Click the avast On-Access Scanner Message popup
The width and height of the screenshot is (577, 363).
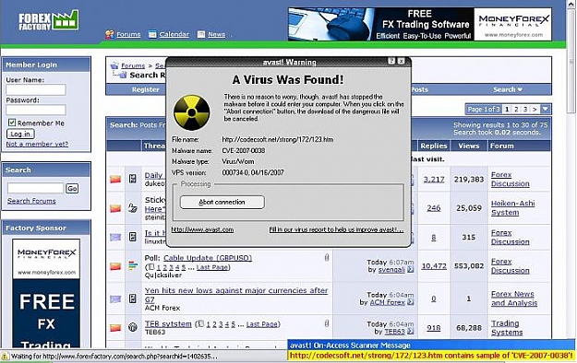[431, 350]
